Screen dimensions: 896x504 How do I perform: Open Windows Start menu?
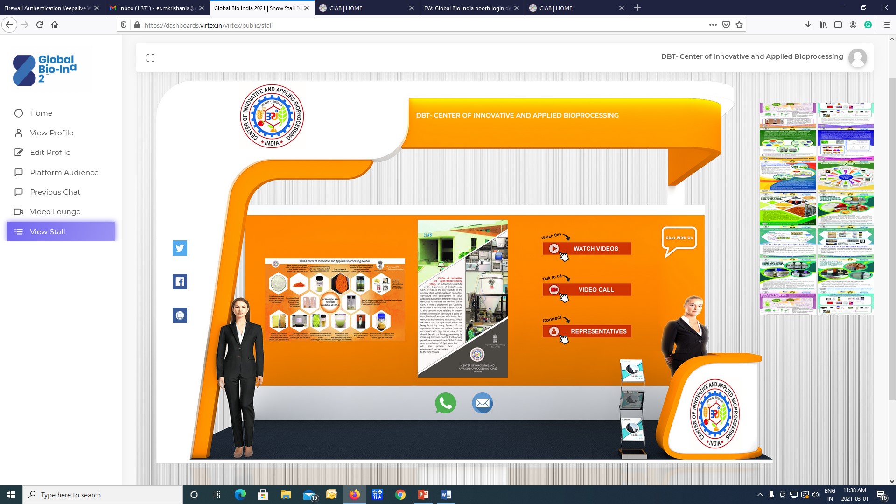[x=11, y=495]
